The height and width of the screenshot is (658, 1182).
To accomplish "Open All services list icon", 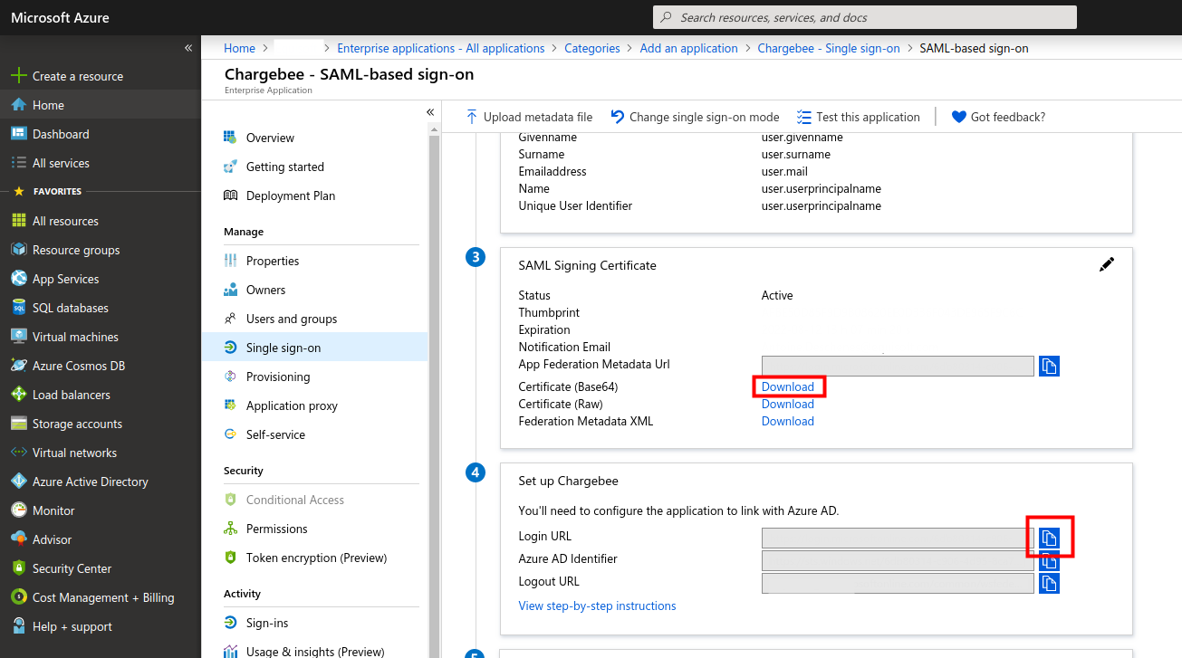I will (18, 163).
